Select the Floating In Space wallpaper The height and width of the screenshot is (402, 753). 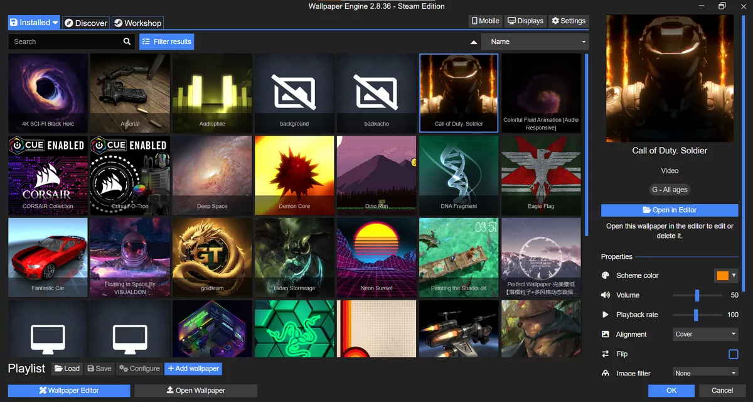tap(130, 258)
